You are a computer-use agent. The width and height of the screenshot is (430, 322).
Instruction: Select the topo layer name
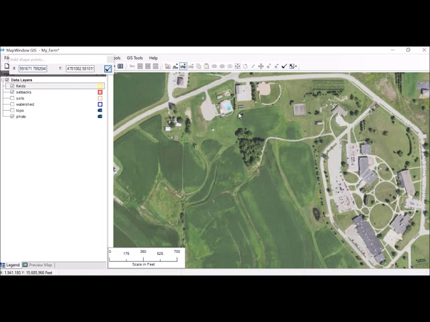pos(19,110)
